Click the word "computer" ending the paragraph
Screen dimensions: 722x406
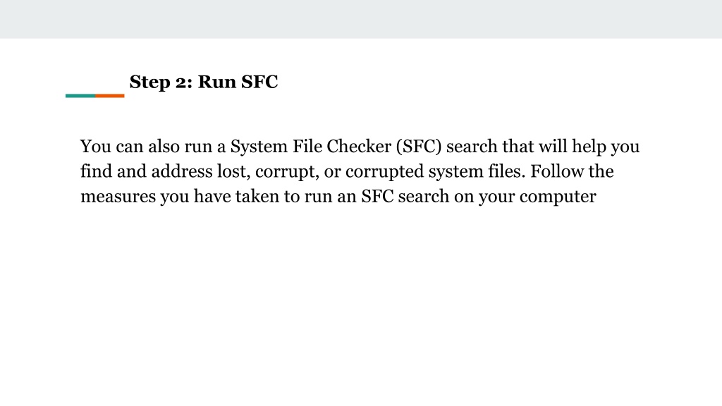(x=558, y=197)
